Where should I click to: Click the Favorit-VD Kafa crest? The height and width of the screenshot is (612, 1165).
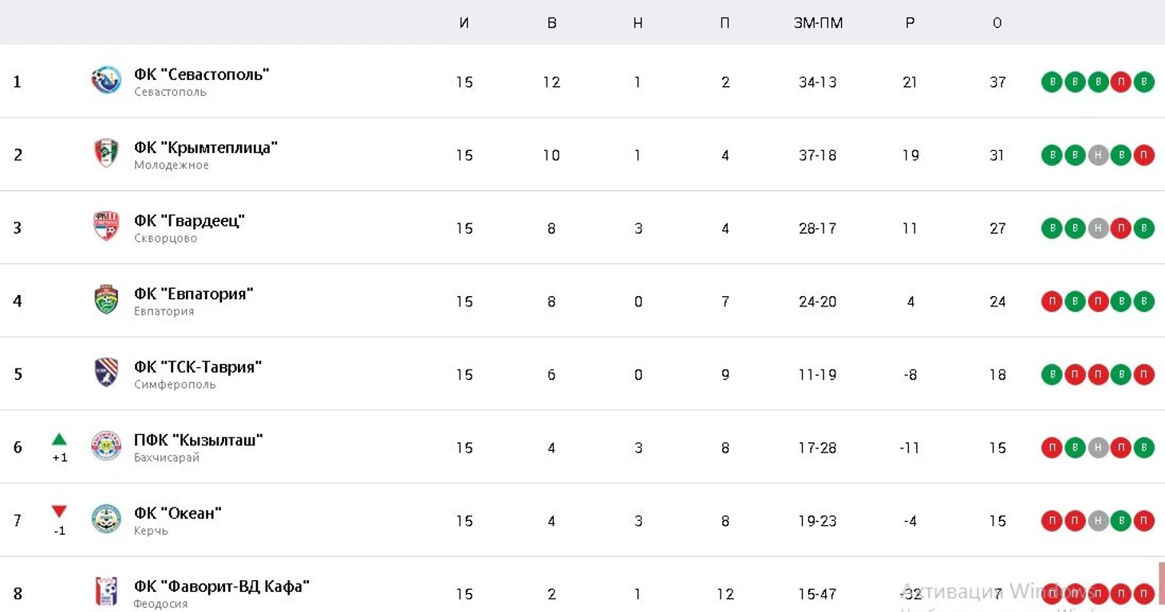click(106, 591)
